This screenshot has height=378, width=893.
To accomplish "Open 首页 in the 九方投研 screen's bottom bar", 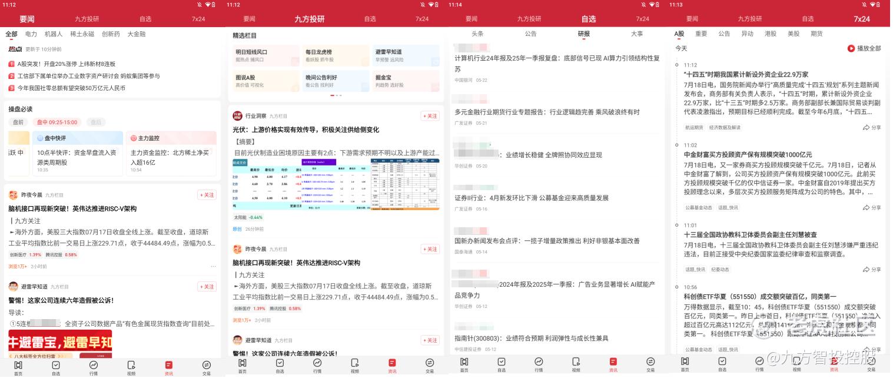I will [x=242, y=366].
